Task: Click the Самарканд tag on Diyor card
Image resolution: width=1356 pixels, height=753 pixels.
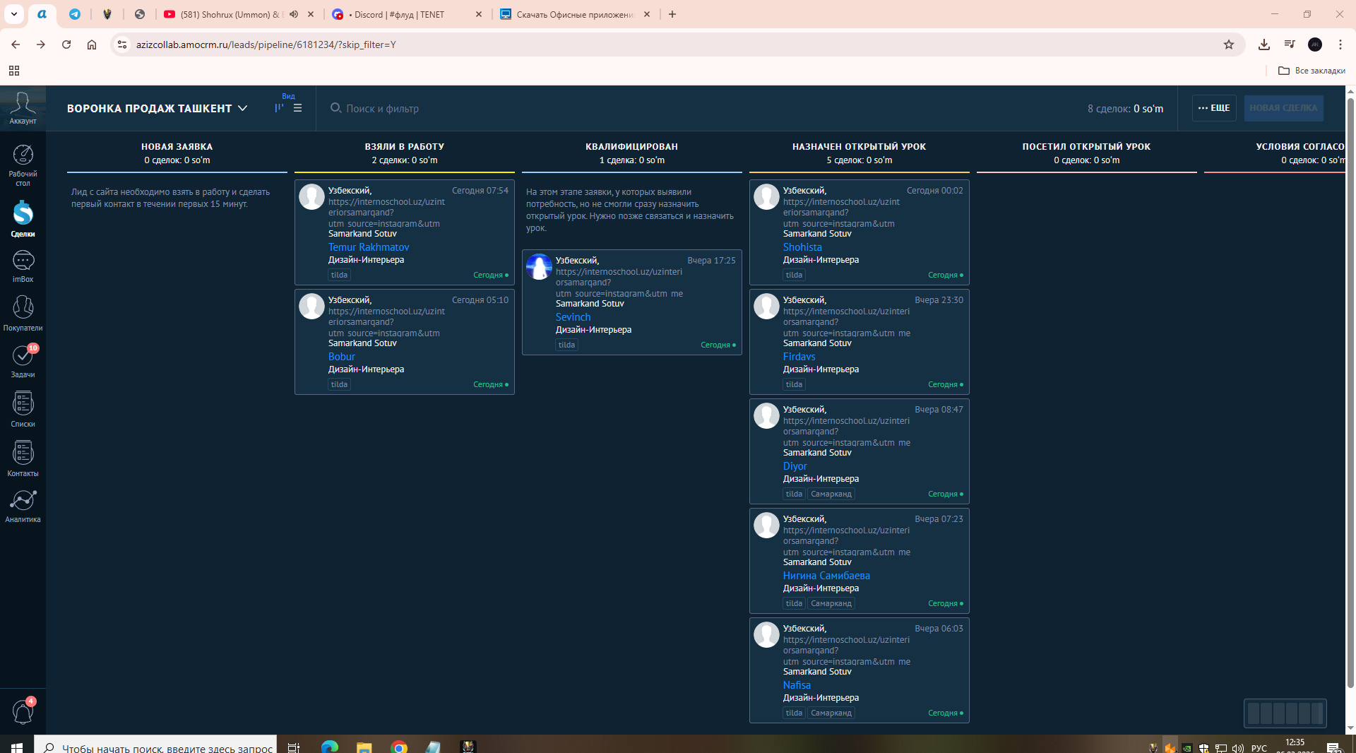Action: [x=831, y=494]
